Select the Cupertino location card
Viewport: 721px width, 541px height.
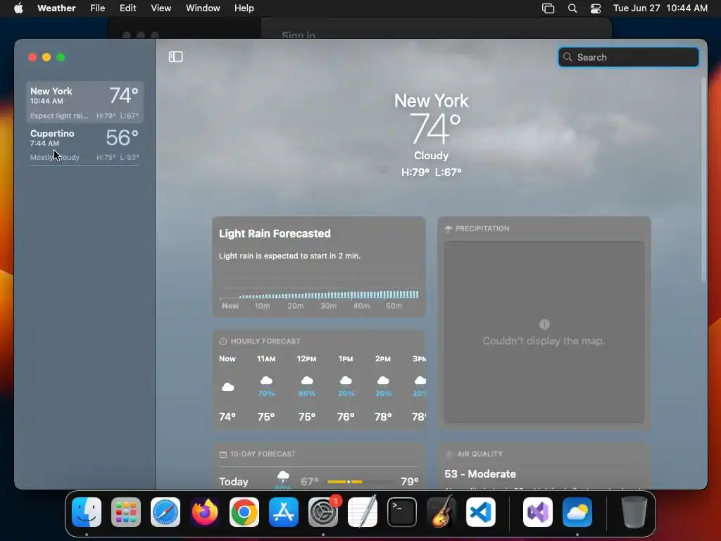tap(84, 144)
